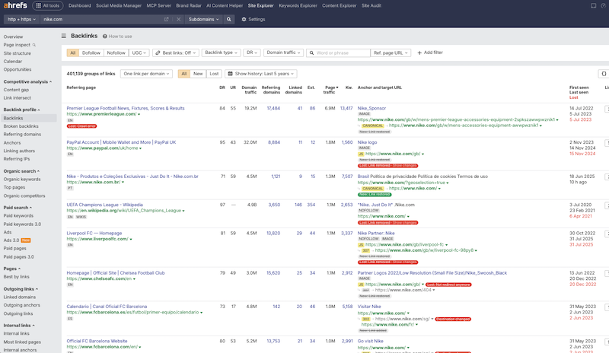Select the All link type filter
609x353 pixels.
pyautogui.click(x=72, y=52)
